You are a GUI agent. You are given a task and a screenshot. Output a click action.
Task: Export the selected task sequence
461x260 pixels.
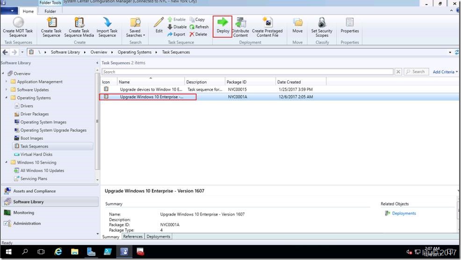tap(176, 34)
